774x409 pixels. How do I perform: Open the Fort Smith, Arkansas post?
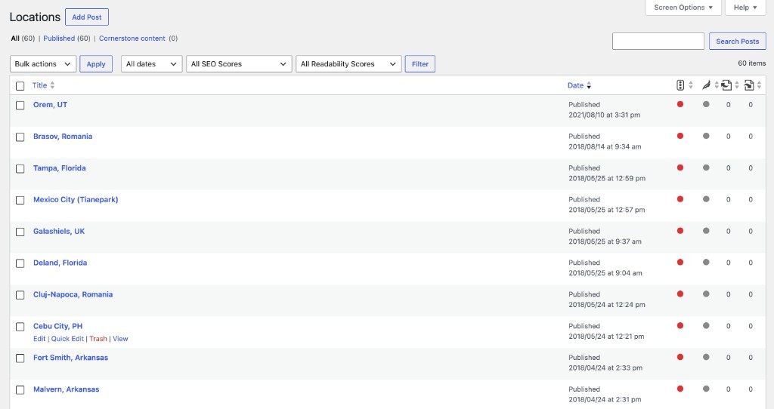click(x=70, y=357)
